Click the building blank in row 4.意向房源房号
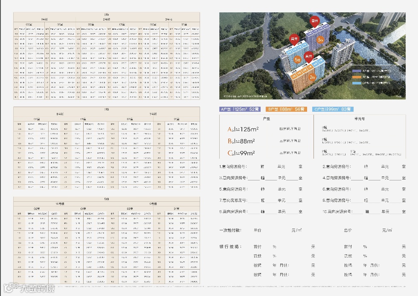 click(x=357, y=179)
